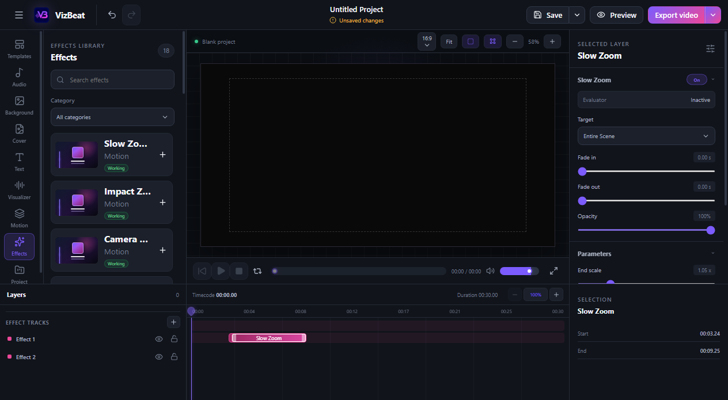Open the Visualizer sidebar panel
Image resolution: width=728 pixels, height=400 pixels.
click(x=20, y=190)
